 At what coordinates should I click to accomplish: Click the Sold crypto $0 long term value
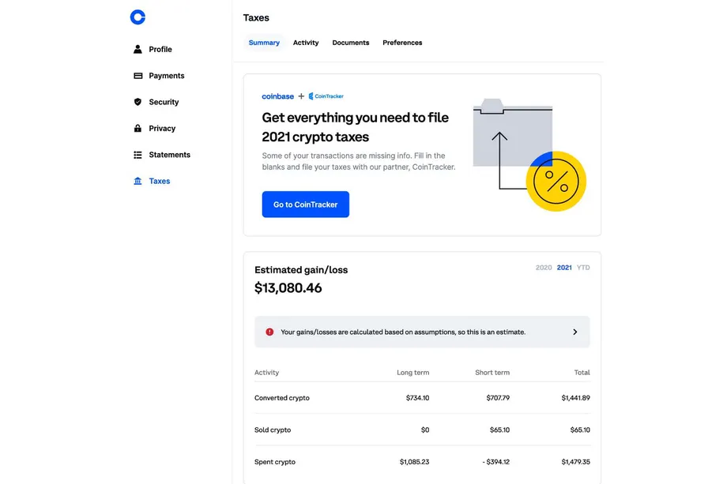424,430
